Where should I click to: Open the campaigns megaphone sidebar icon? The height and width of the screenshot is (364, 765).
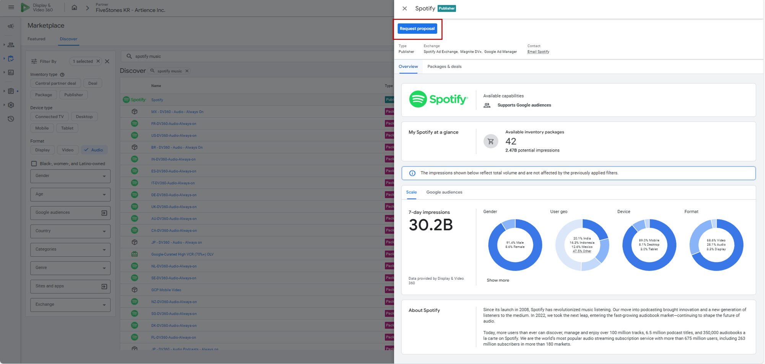[11, 26]
